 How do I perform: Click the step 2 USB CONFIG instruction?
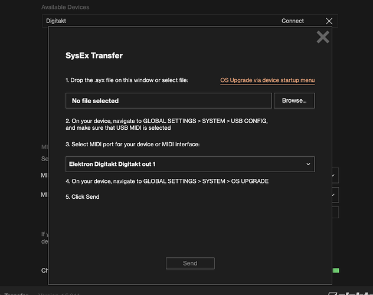(166, 124)
